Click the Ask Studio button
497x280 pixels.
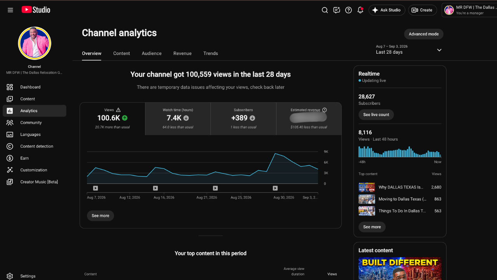click(x=387, y=10)
